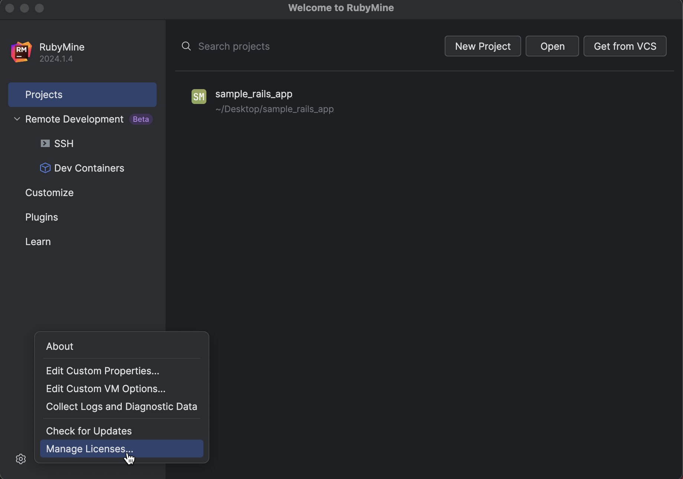Open the Plugins tab in sidebar
Screen dimensions: 683x479
click(x=42, y=217)
